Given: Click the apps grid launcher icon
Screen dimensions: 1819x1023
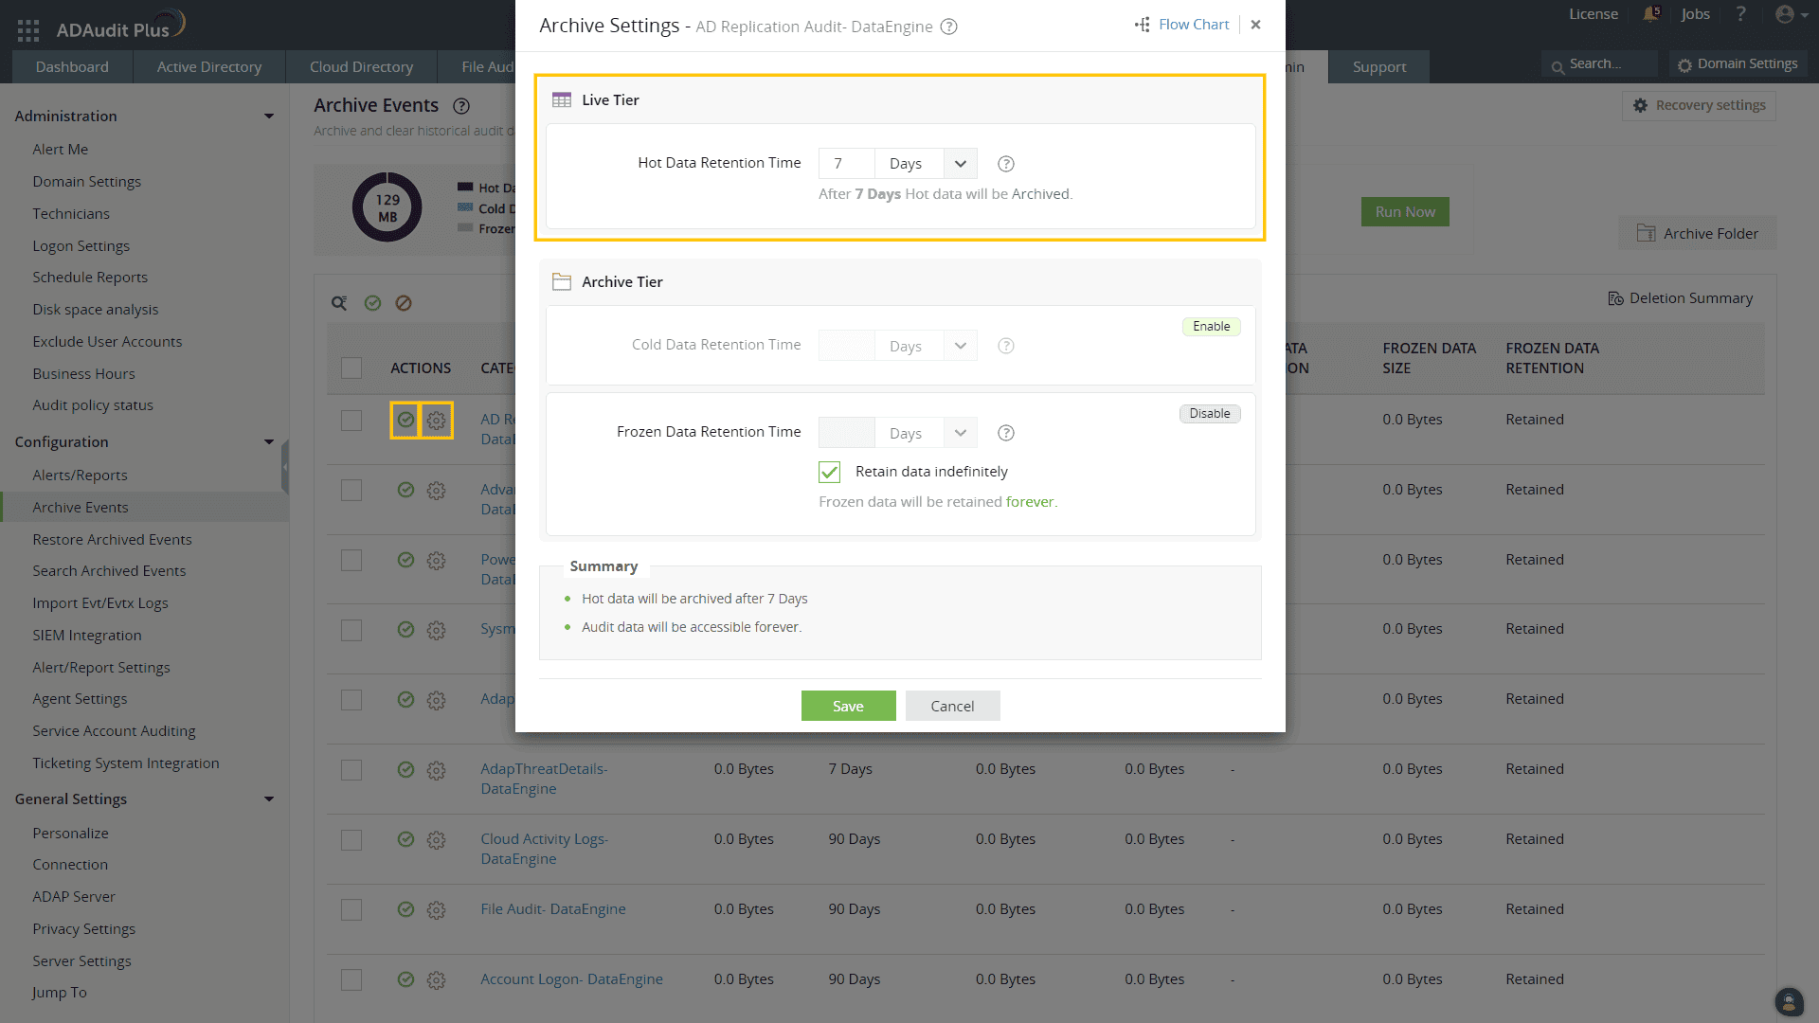Looking at the screenshot, I should point(27,29).
